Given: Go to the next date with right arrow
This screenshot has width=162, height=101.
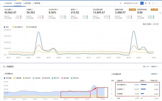Looking at the screenshot, I should [x=157, y=3].
